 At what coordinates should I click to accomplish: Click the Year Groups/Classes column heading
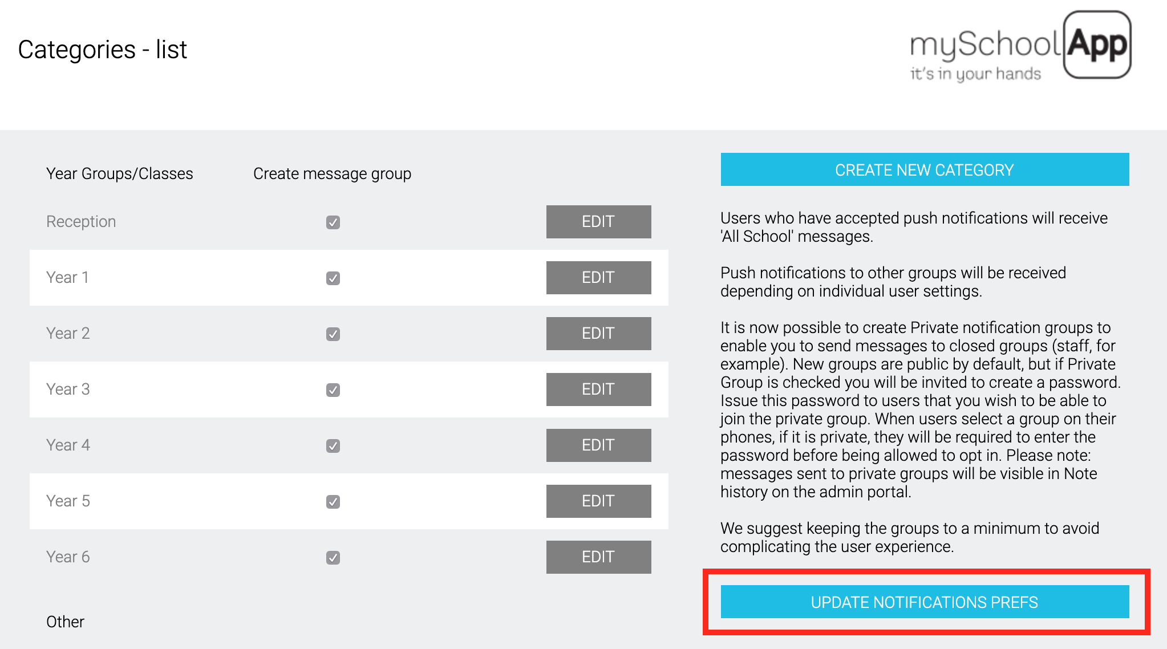pyautogui.click(x=120, y=173)
